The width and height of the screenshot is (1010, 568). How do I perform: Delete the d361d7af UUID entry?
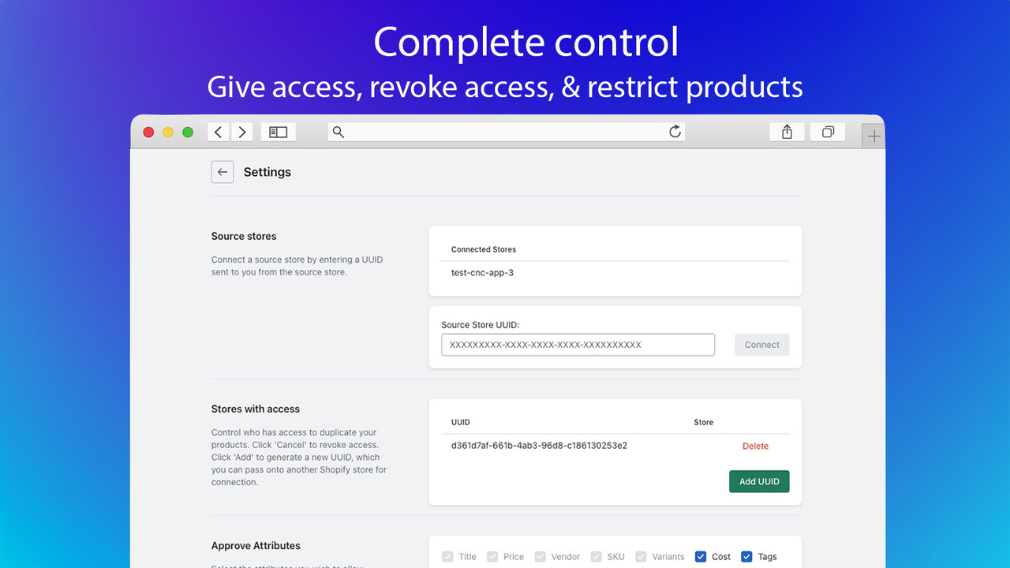(755, 446)
